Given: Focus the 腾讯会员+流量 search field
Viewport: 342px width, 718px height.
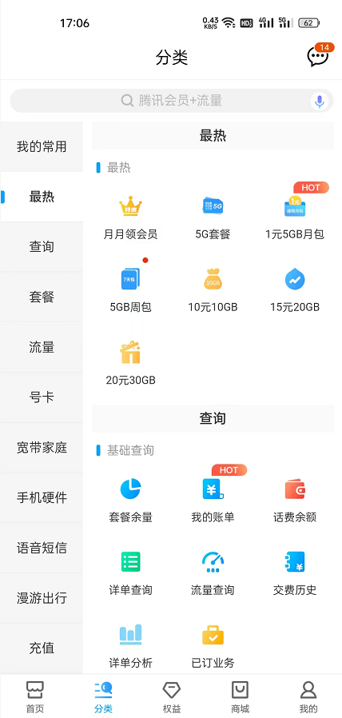Looking at the screenshot, I should 172,101.
